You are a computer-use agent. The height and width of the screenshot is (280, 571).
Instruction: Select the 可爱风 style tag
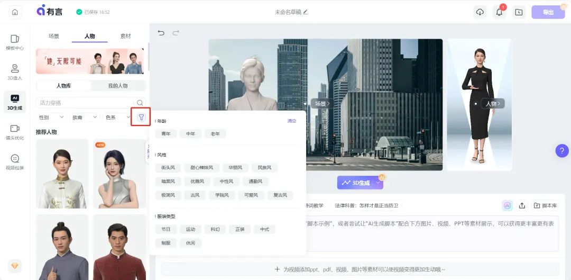(251, 195)
